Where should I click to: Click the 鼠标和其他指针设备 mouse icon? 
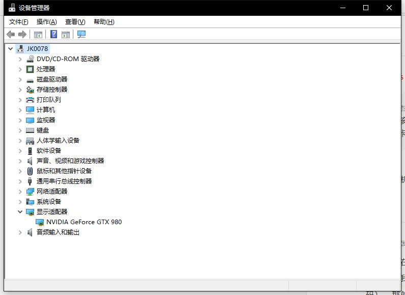(30, 171)
